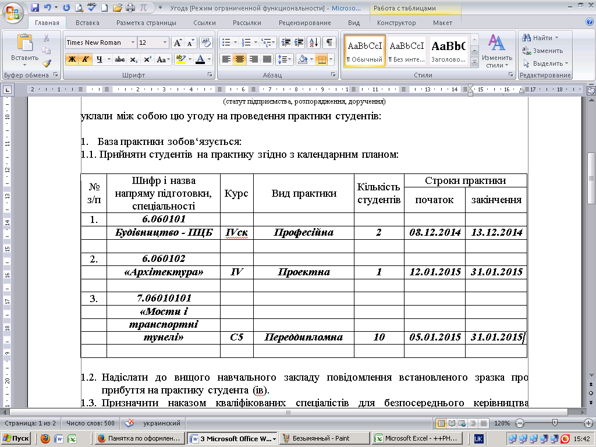Image resolution: width=596 pixels, height=447 pixels.
Task: Open Конструктор table tab
Action: [396, 23]
